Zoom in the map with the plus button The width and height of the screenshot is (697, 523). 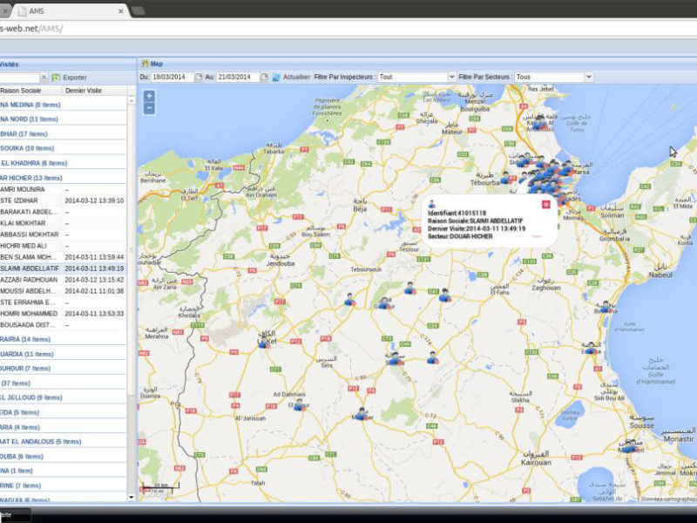tap(149, 96)
